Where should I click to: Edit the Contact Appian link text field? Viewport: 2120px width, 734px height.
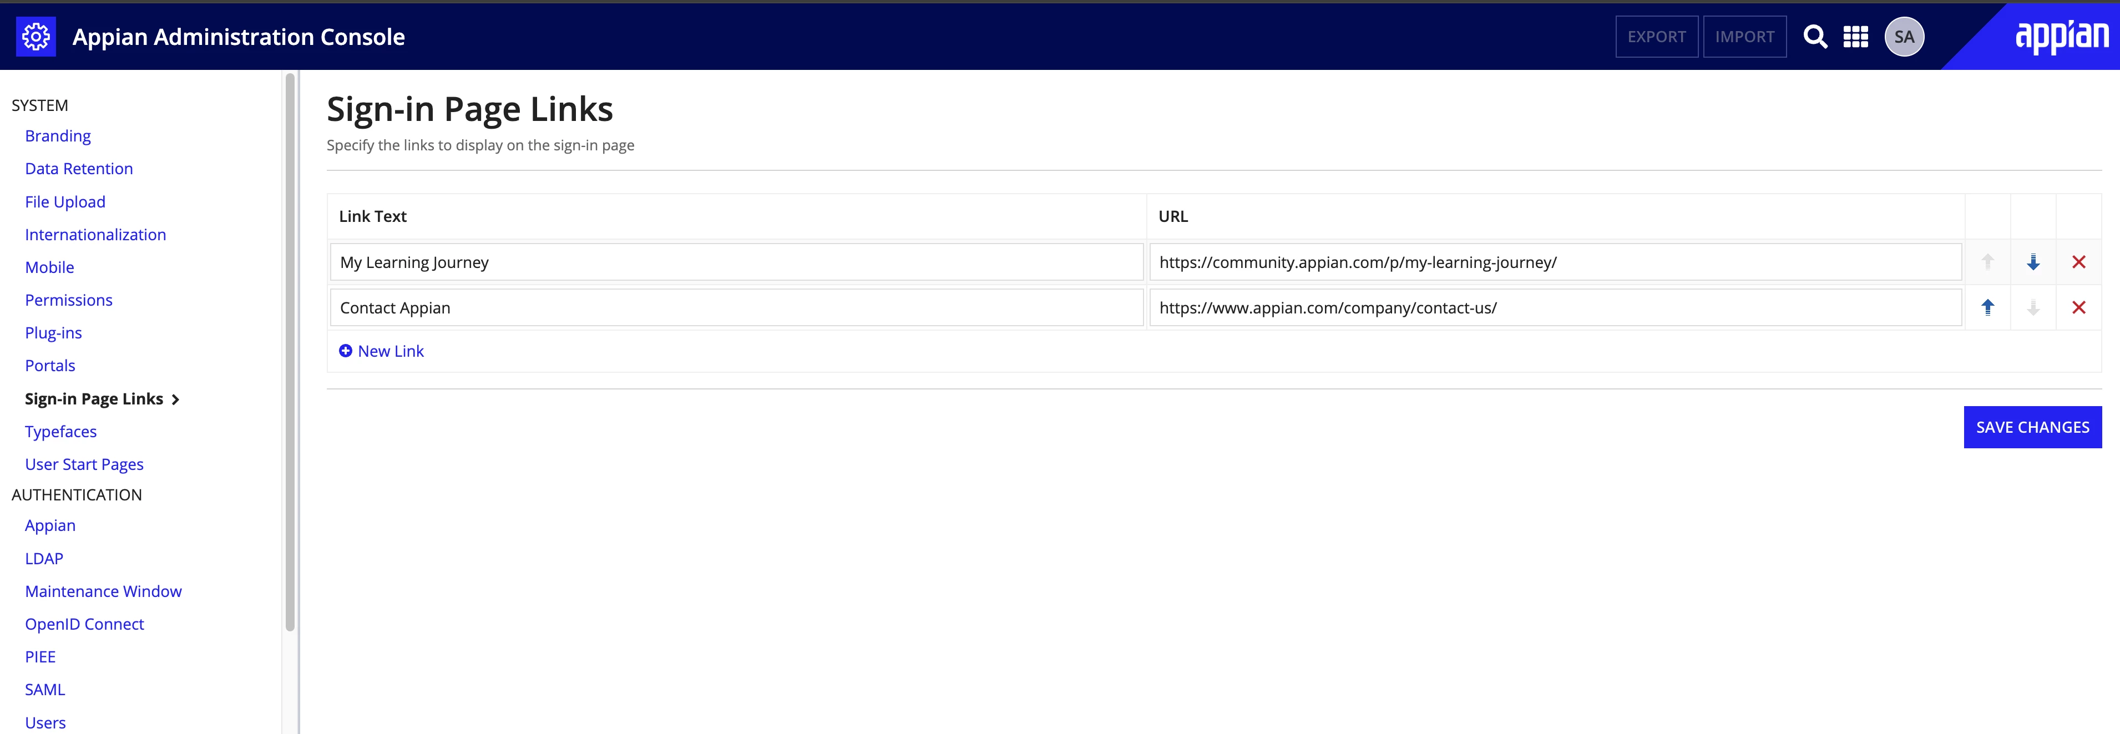tap(737, 308)
